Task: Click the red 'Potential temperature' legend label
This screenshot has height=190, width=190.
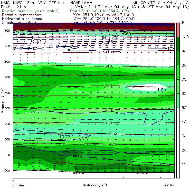Action: click(x=22, y=15)
